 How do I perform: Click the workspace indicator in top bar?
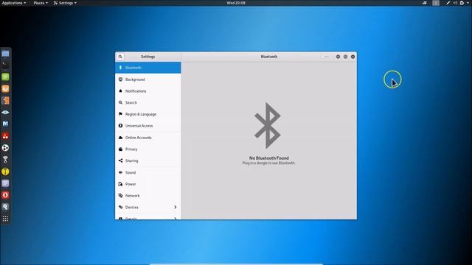pyautogui.click(x=436, y=3)
